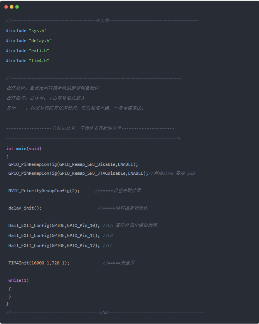Click the green maximize dot
Image resolution: width=259 pixels, height=324 pixels.
(17, 7)
